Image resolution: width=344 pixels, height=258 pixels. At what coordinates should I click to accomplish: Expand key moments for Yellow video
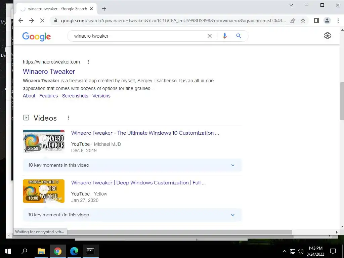tap(132, 215)
